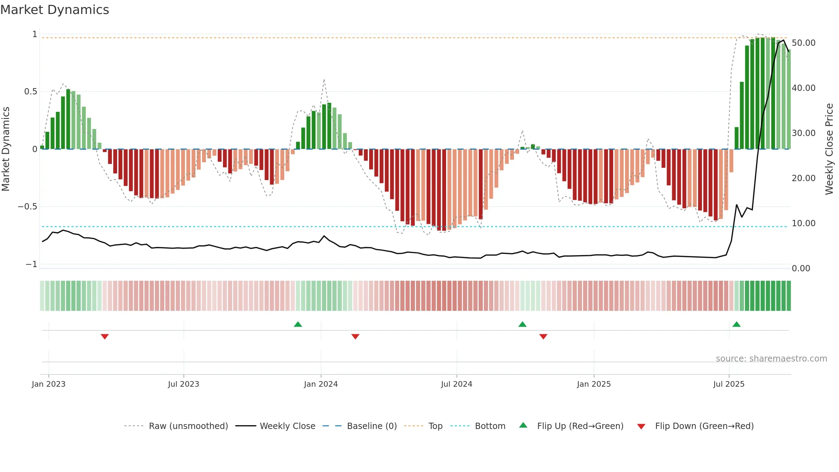Click the Jan 2024 x-axis label

click(321, 384)
